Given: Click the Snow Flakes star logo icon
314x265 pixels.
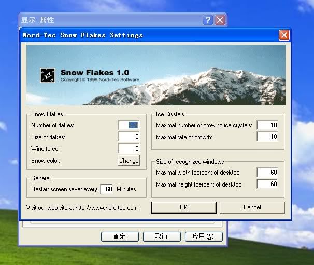Looking at the screenshot, I should [x=48, y=75].
